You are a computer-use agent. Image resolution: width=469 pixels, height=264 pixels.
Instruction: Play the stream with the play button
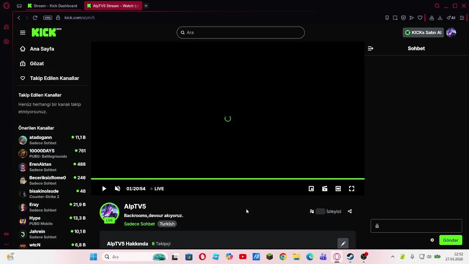point(104,189)
